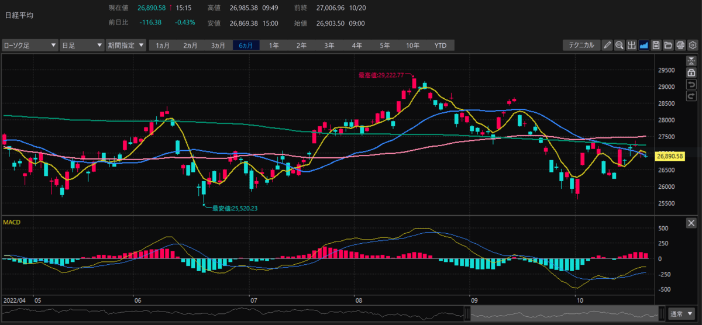This screenshot has width=702, height=325.
Task: Click the current price tag 26,890.58
Action: click(670, 156)
